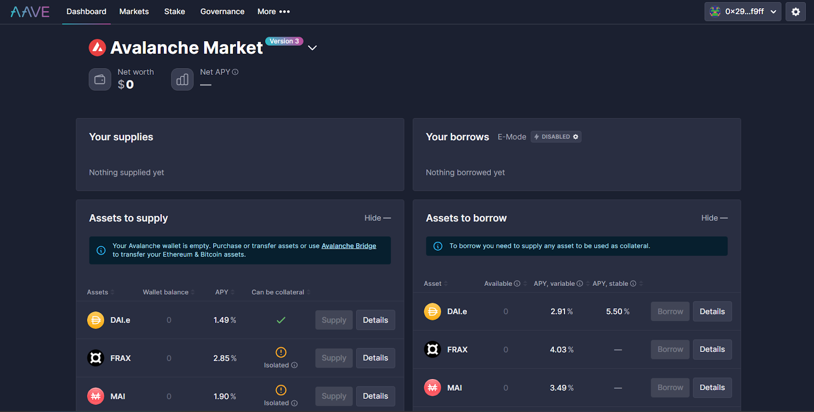Open Details for DAI.e in supply list
814x412 pixels.
pos(375,320)
